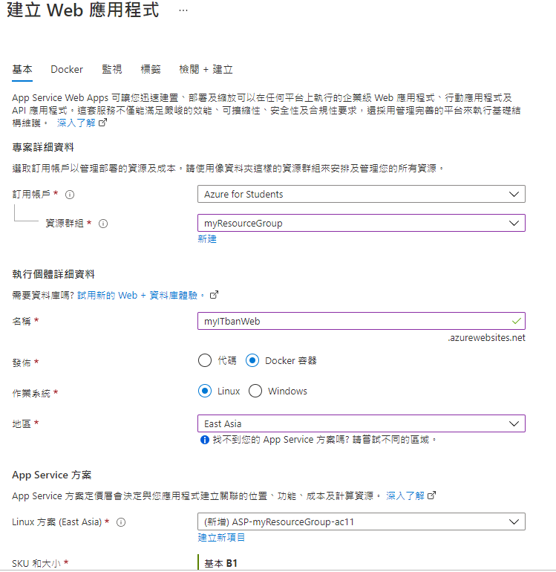The height and width of the screenshot is (572, 556).
Task: Open the ellipsis menu beside page title
Action: 183,10
